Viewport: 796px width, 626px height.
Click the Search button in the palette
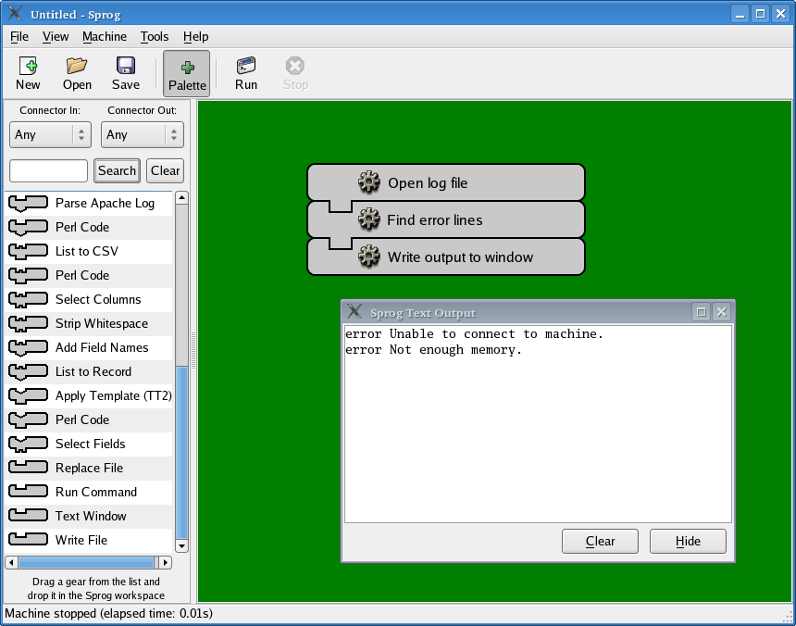117,170
